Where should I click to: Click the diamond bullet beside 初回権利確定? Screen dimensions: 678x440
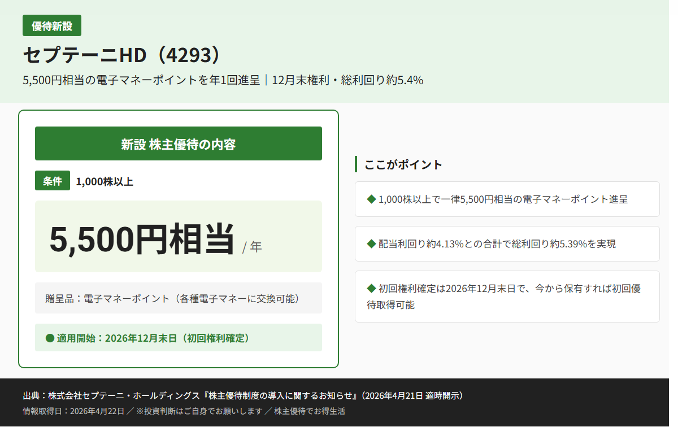point(371,288)
